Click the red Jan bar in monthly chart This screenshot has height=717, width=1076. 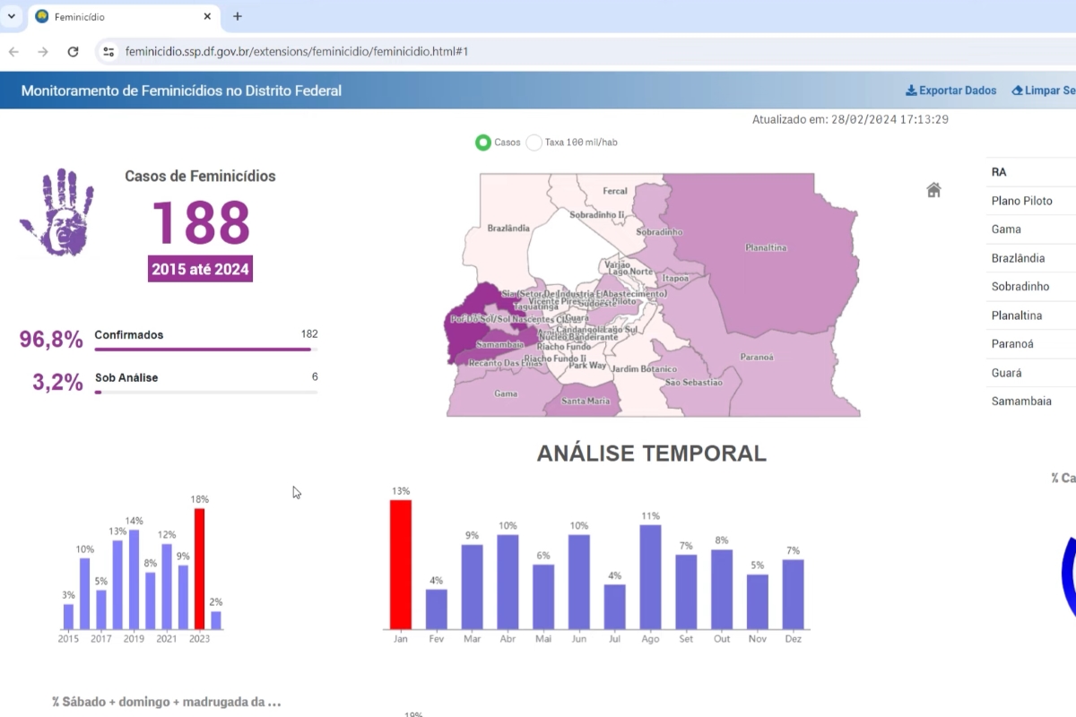coord(401,564)
